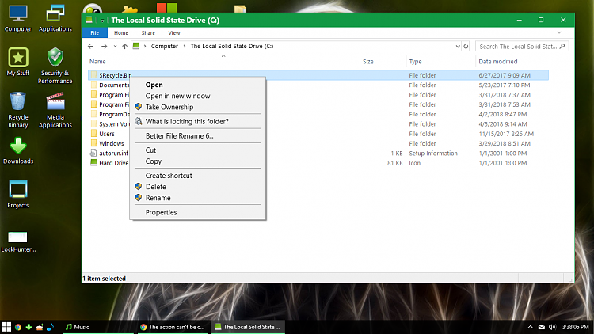The width and height of the screenshot is (594, 334).
Task: Go forward in Explorer navigation
Action: 105,46
